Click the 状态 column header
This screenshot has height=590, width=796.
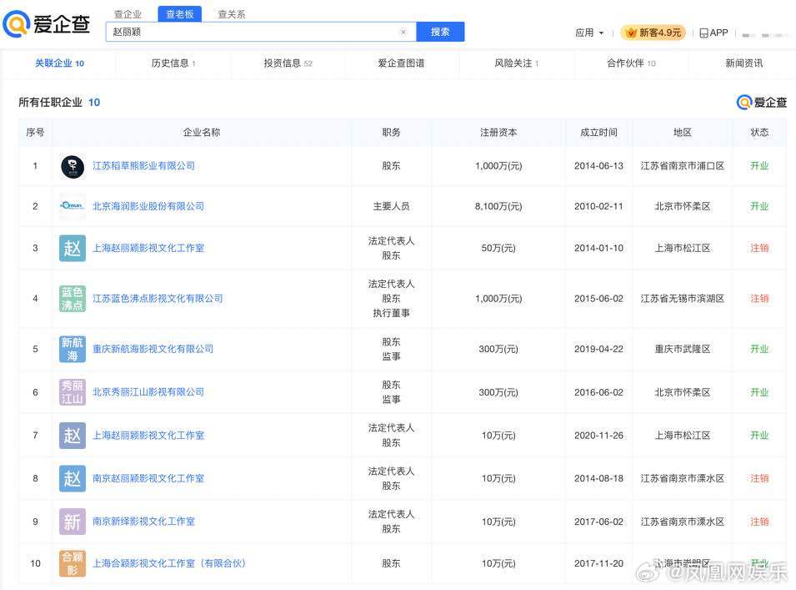759,133
